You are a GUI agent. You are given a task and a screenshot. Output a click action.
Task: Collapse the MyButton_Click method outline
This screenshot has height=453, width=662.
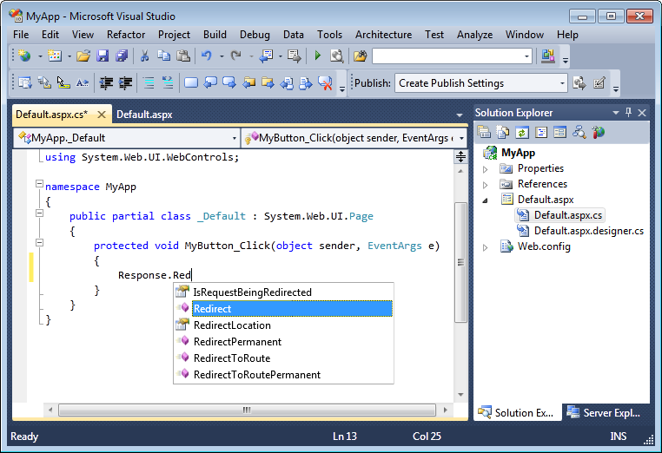pos(39,242)
